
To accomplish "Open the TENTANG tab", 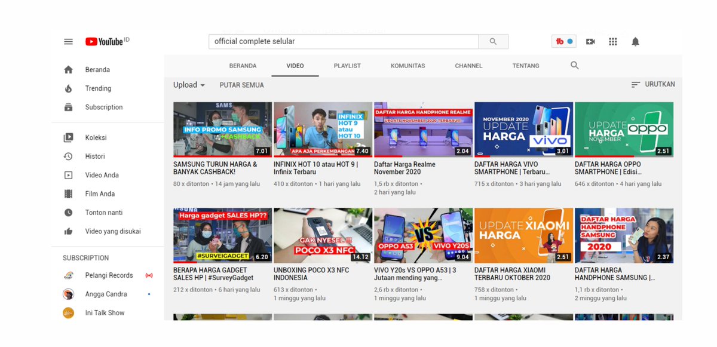I will coord(526,66).
